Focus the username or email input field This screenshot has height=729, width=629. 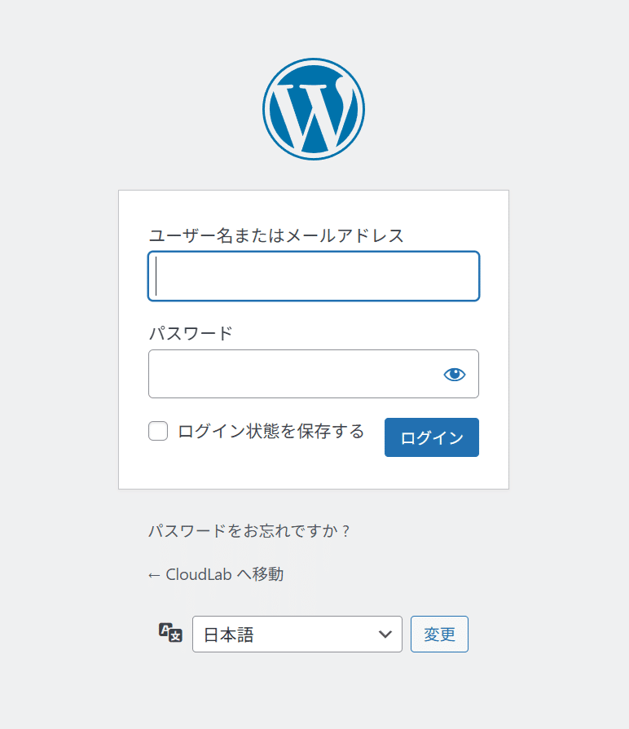[313, 276]
